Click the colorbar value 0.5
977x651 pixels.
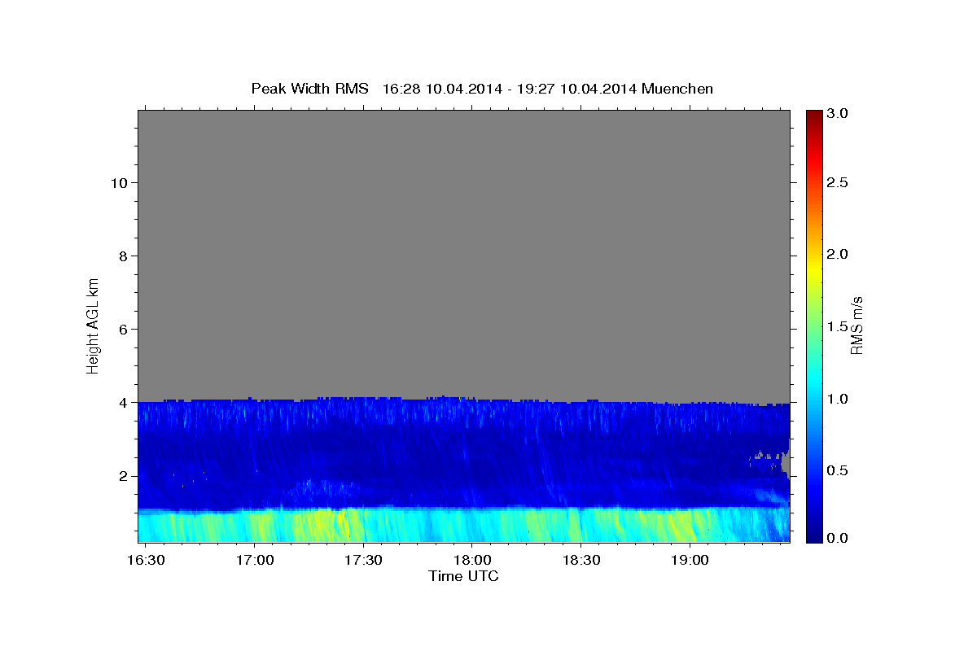point(836,470)
